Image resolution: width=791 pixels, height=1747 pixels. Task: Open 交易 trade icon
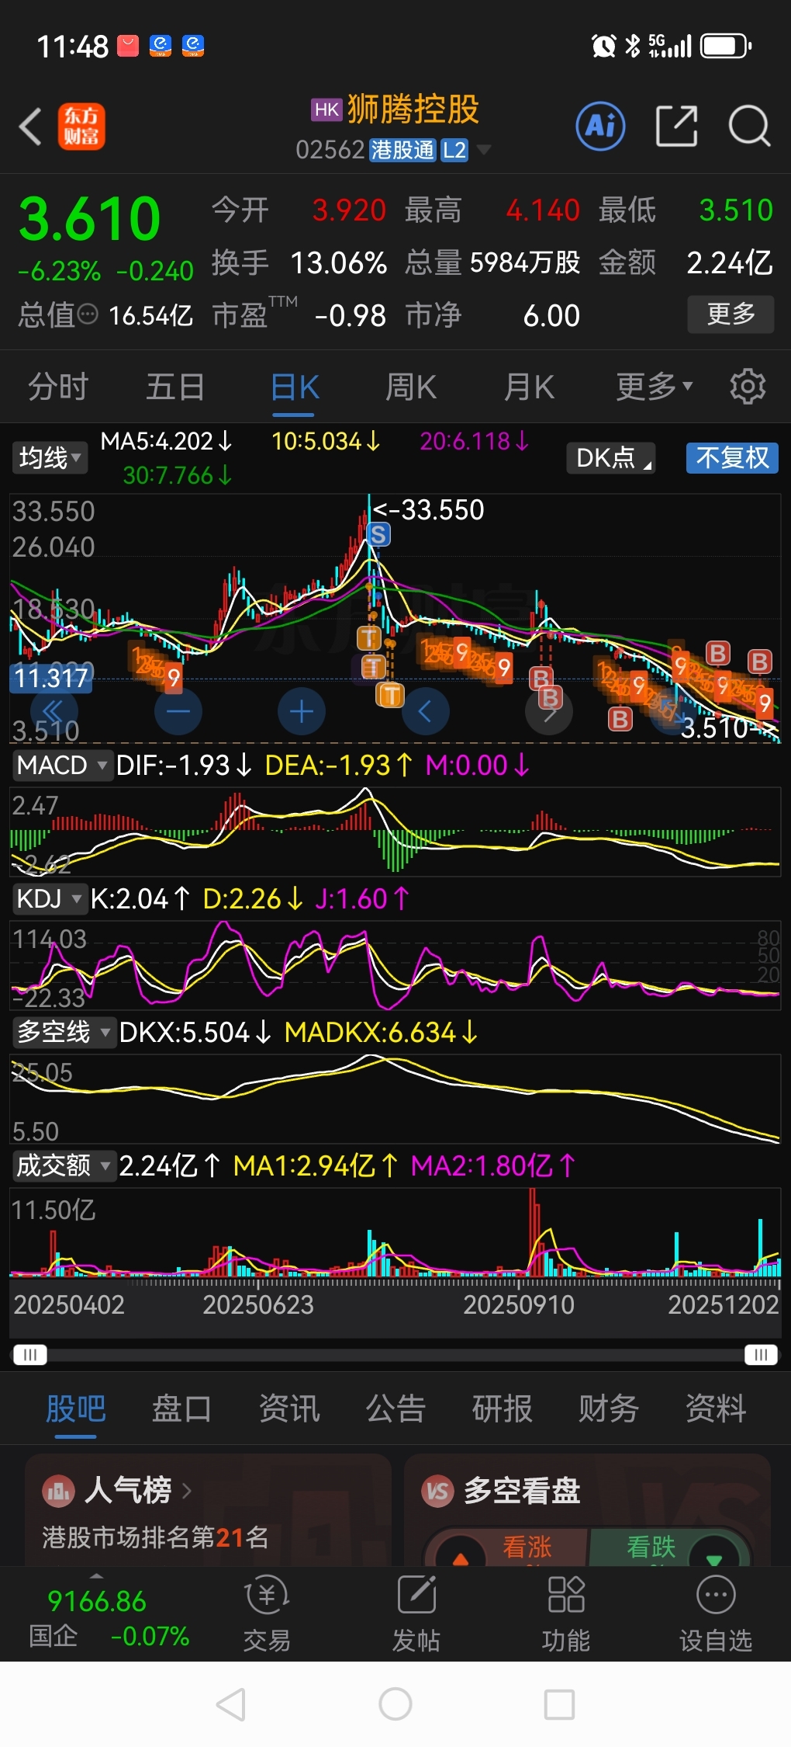[267, 1613]
